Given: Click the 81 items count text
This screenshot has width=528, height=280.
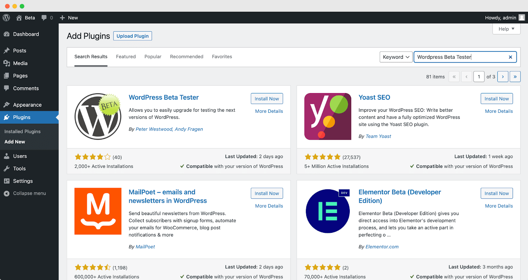Looking at the screenshot, I should pos(435,77).
